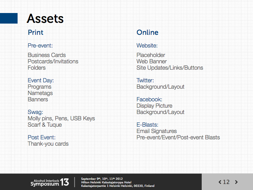Click the Display Picture line
Screen dimensions: 253x190
(154, 106)
